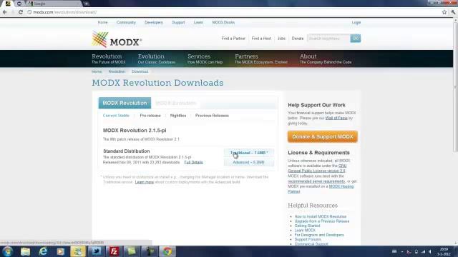The image size is (458, 257).
Task: Open Upgrade from a Previous Release link
Action: (x=322, y=221)
